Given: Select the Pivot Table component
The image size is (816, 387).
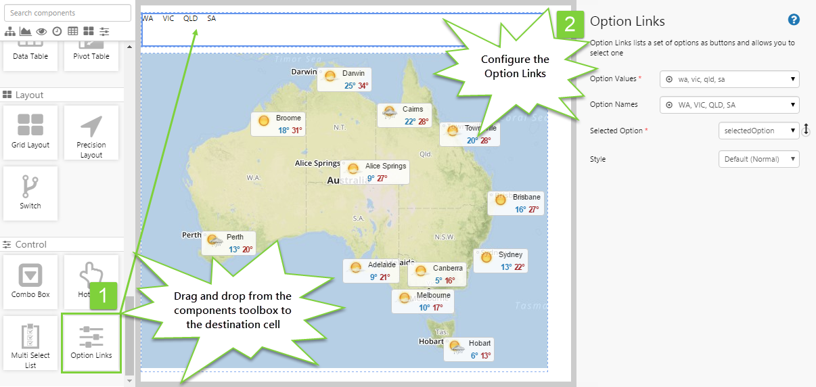Looking at the screenshot, I should coord(91,55).
